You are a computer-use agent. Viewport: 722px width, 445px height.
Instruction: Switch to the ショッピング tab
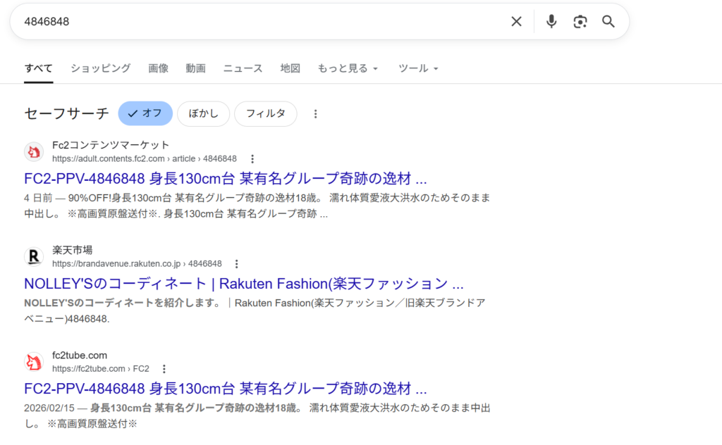pos(100,68)
